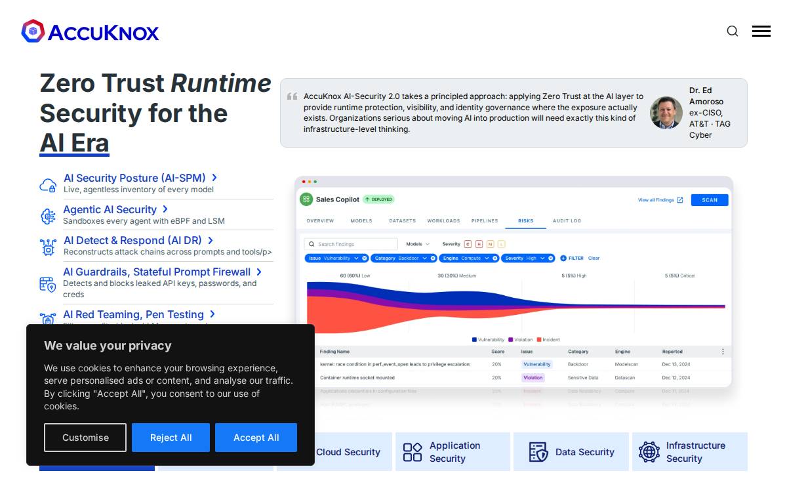Click the Customise cookies button
The width and height of the screenshot is (787, 492).
[x=85, y=438]
